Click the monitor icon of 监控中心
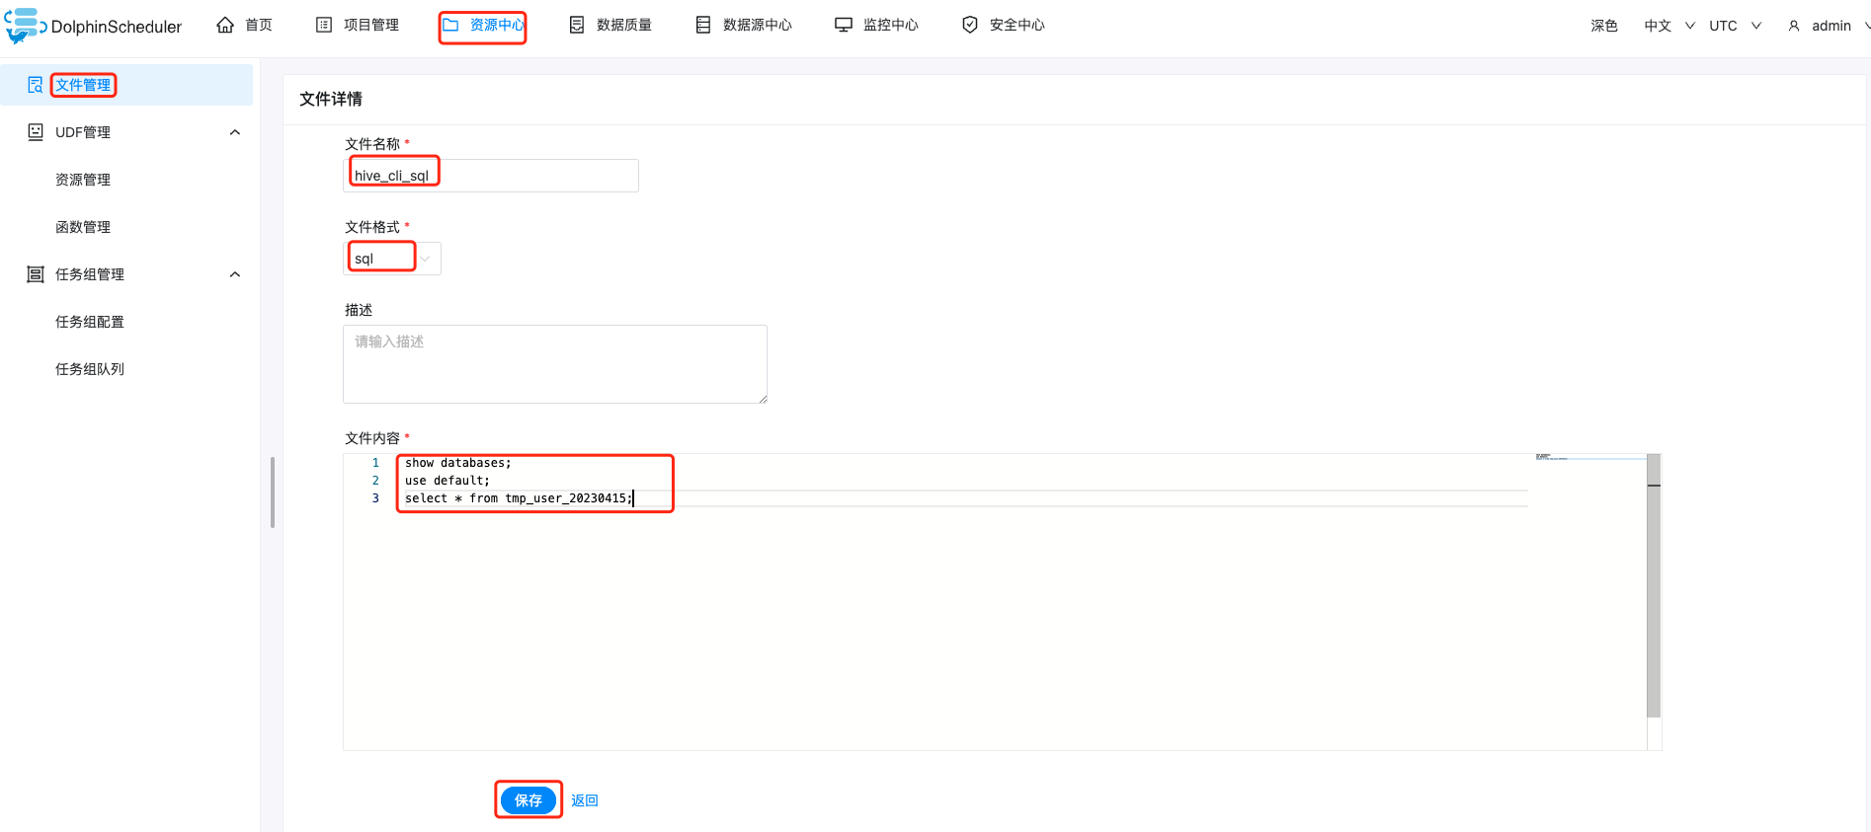Screen dimensions: 1871x832 pos(844,25)
